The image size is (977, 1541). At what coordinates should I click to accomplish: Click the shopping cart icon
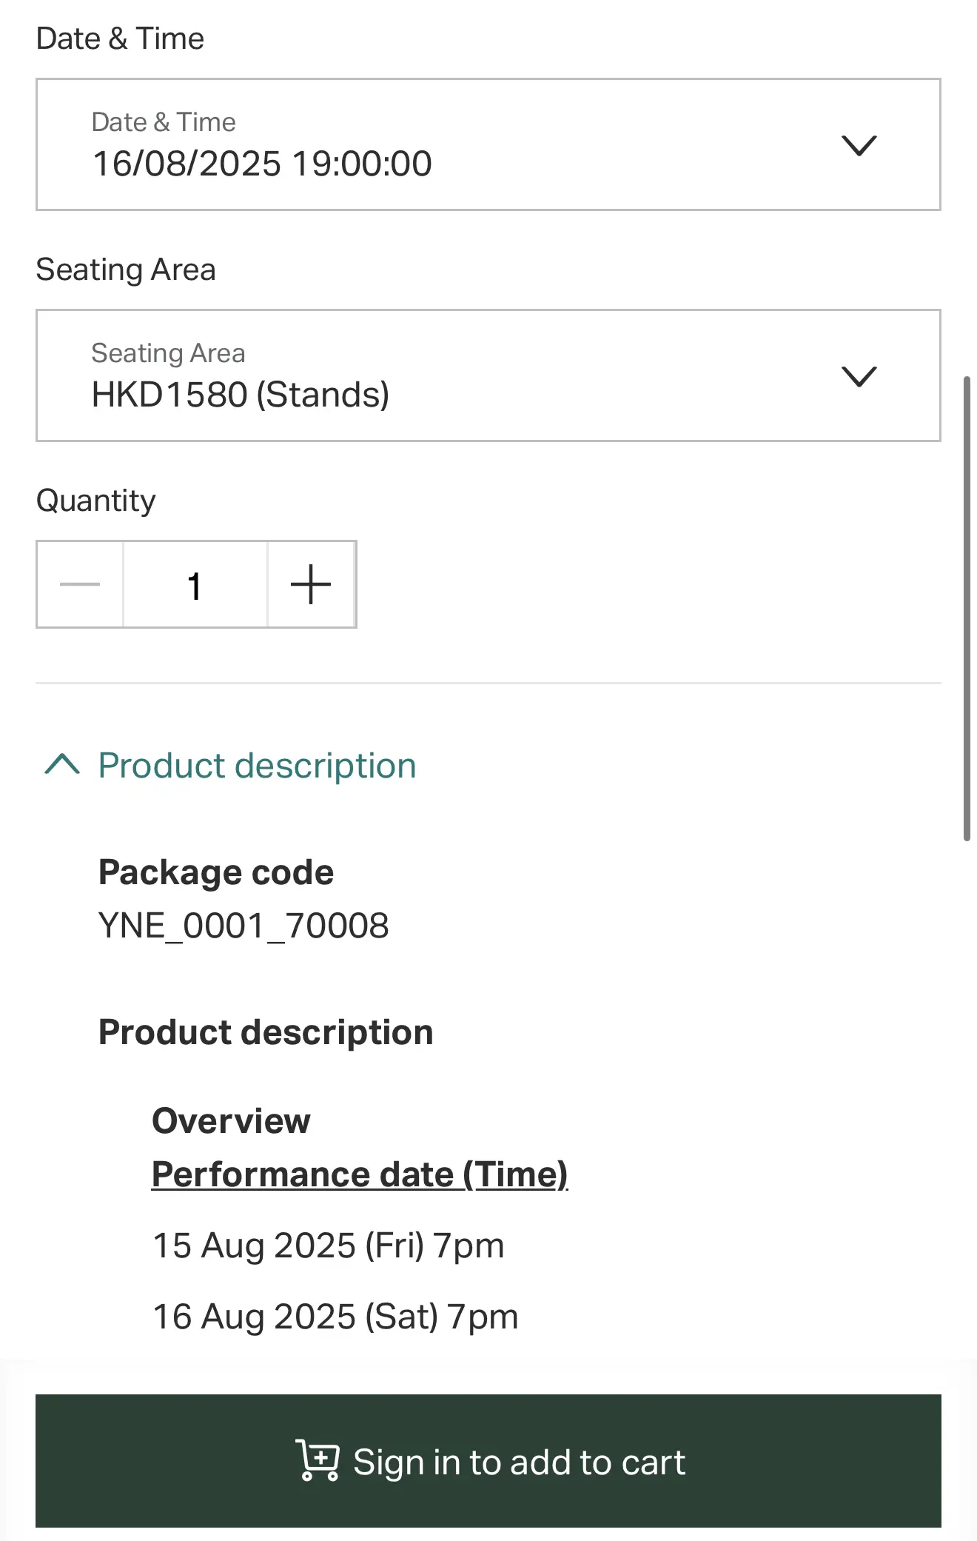click(318, 1460)
